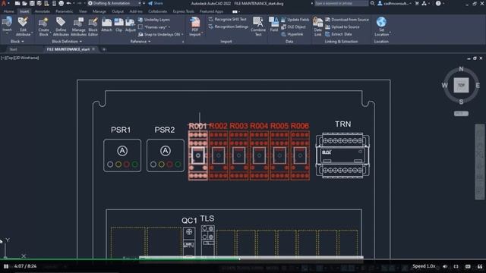The height and width of the screenshot is (273, 486).
Task: Open the AutoCAD application menu button
Action: pyautogui.click(x=5, y=3)
